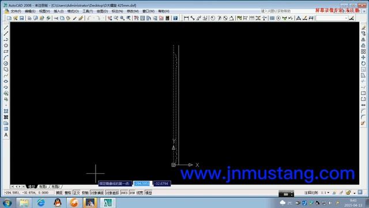Image resolution: width=369 pixels, height=208 pixels.
Task: Click the first layout-tab scroll arrow
Action: (x=13, y=187)
